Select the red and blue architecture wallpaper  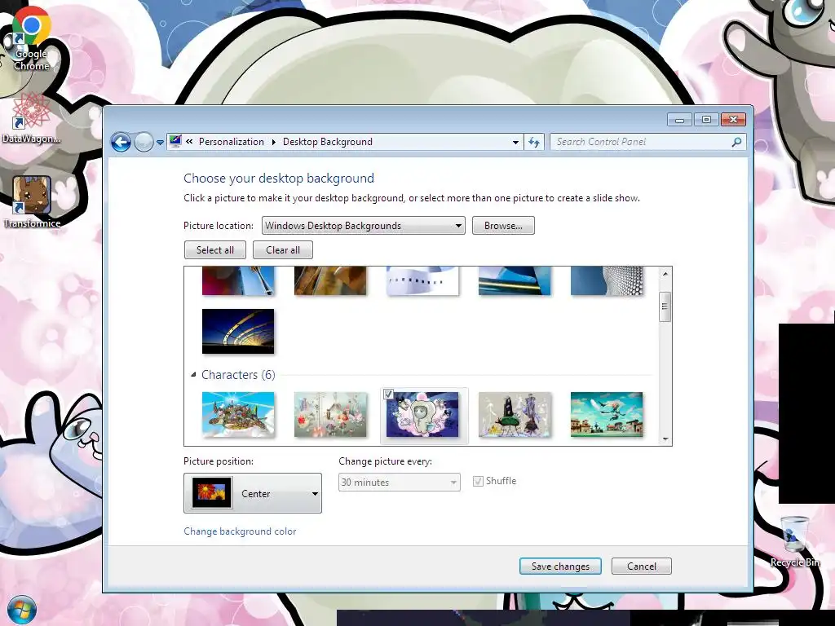238,280
